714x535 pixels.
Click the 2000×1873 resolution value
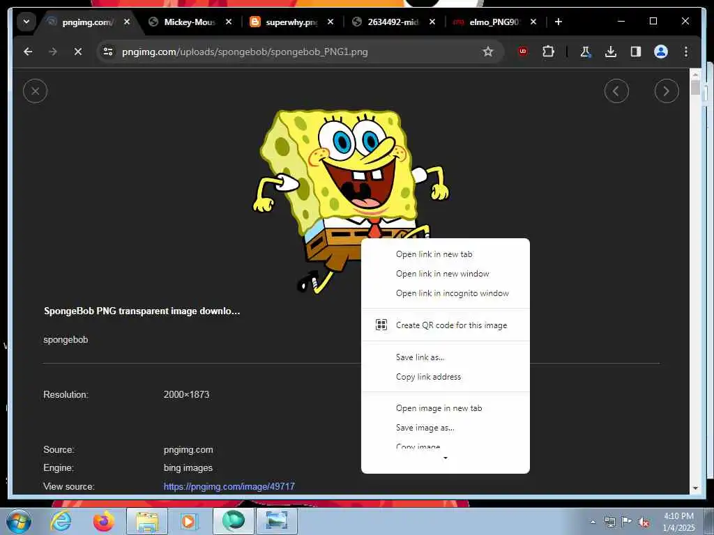[x=186, y=394]
